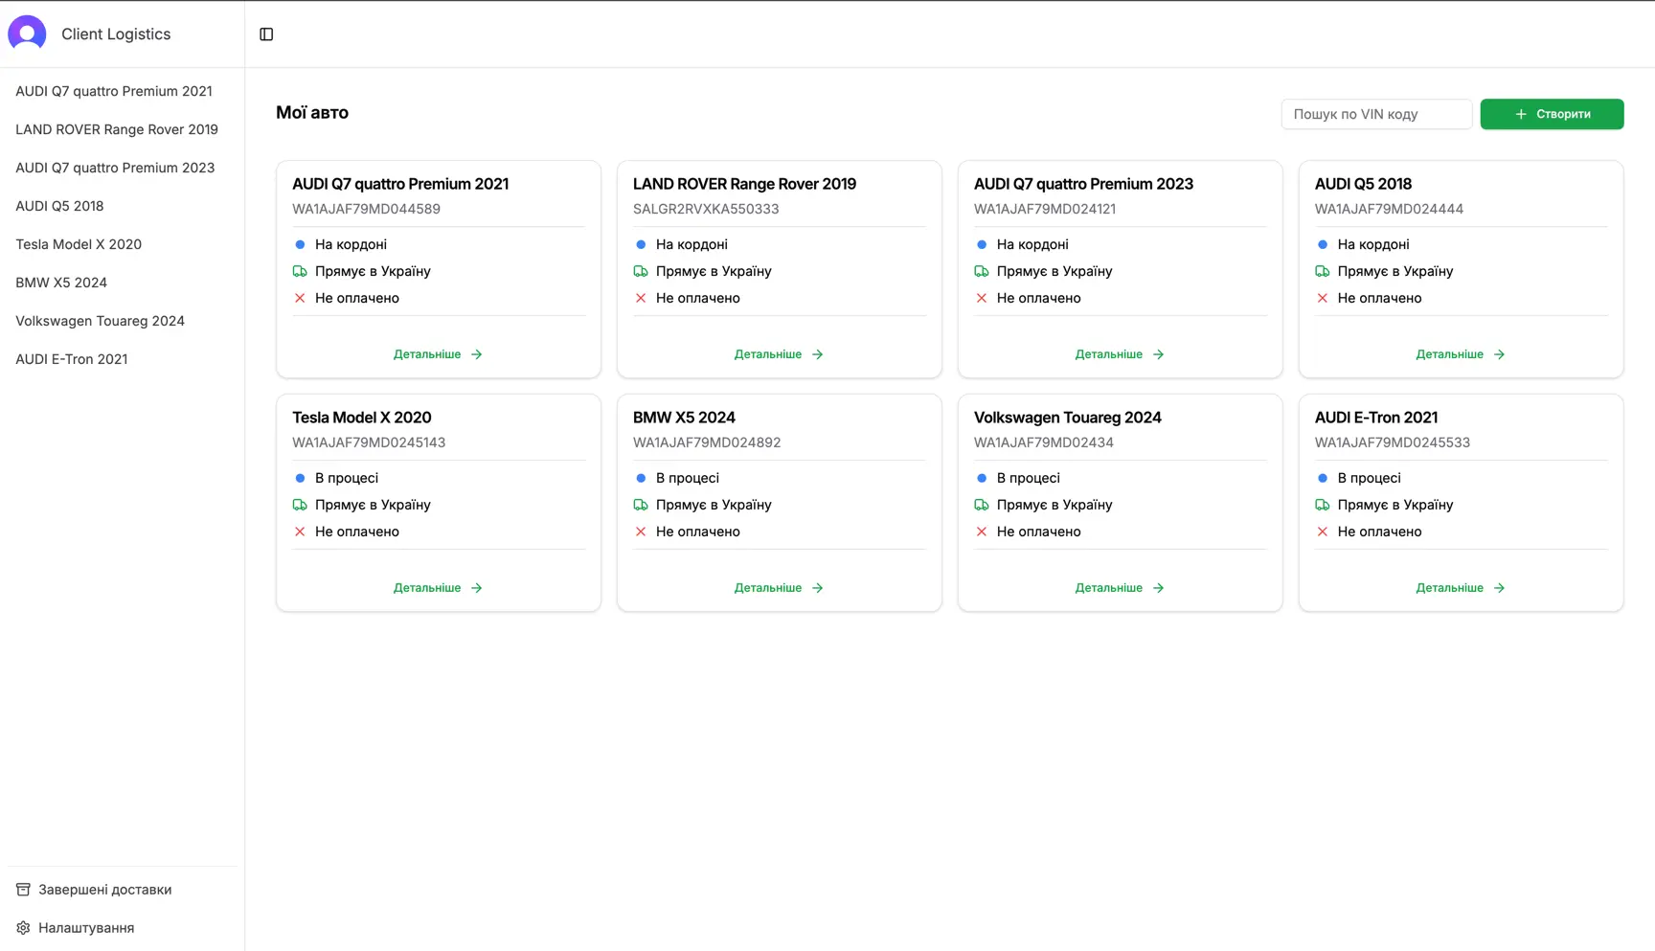
Task: Open Volkswagen Touareg 2024 in sidebar
Action: 122,321
